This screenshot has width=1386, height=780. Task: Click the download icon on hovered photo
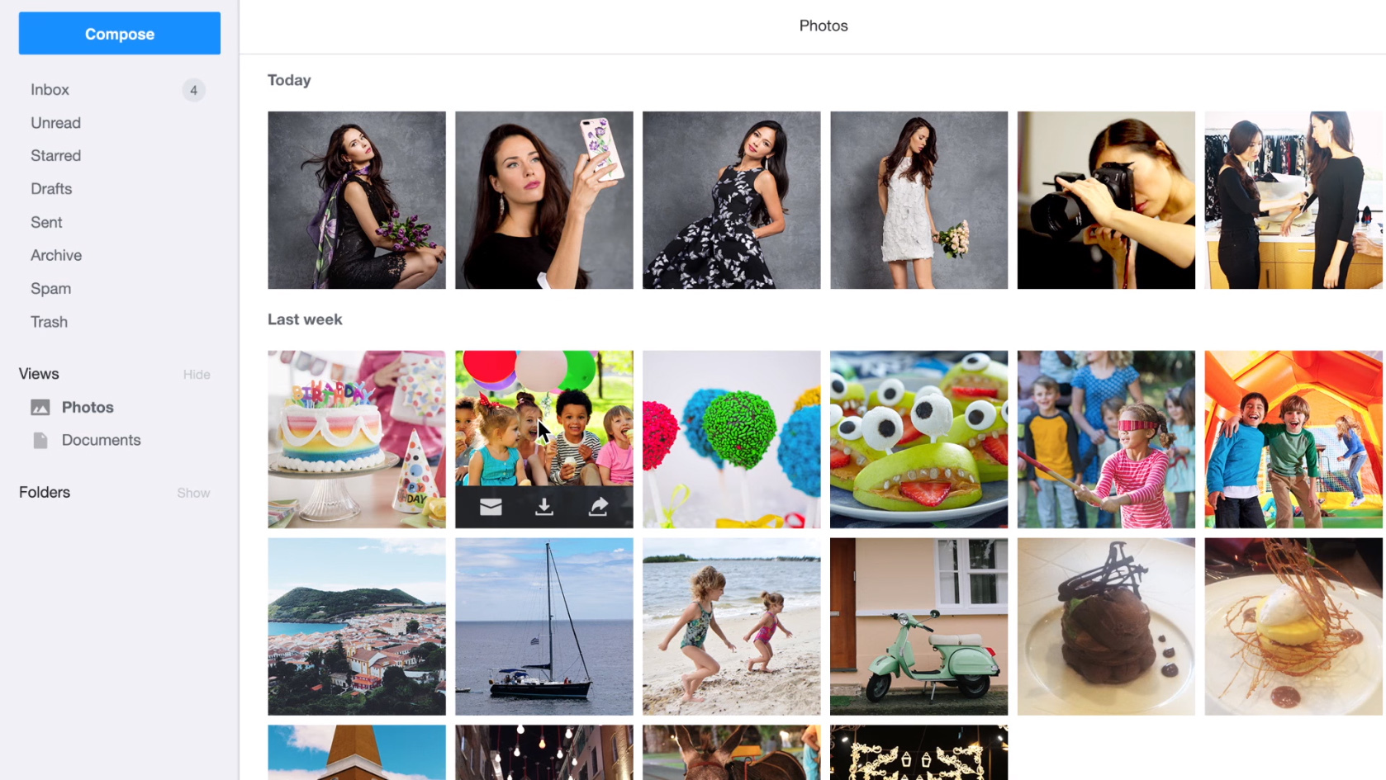pyautogui.click(x=543, y=507)
